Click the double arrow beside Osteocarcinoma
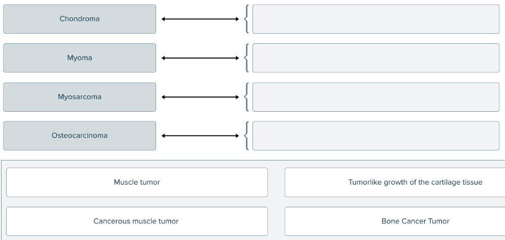 point(200,135)
